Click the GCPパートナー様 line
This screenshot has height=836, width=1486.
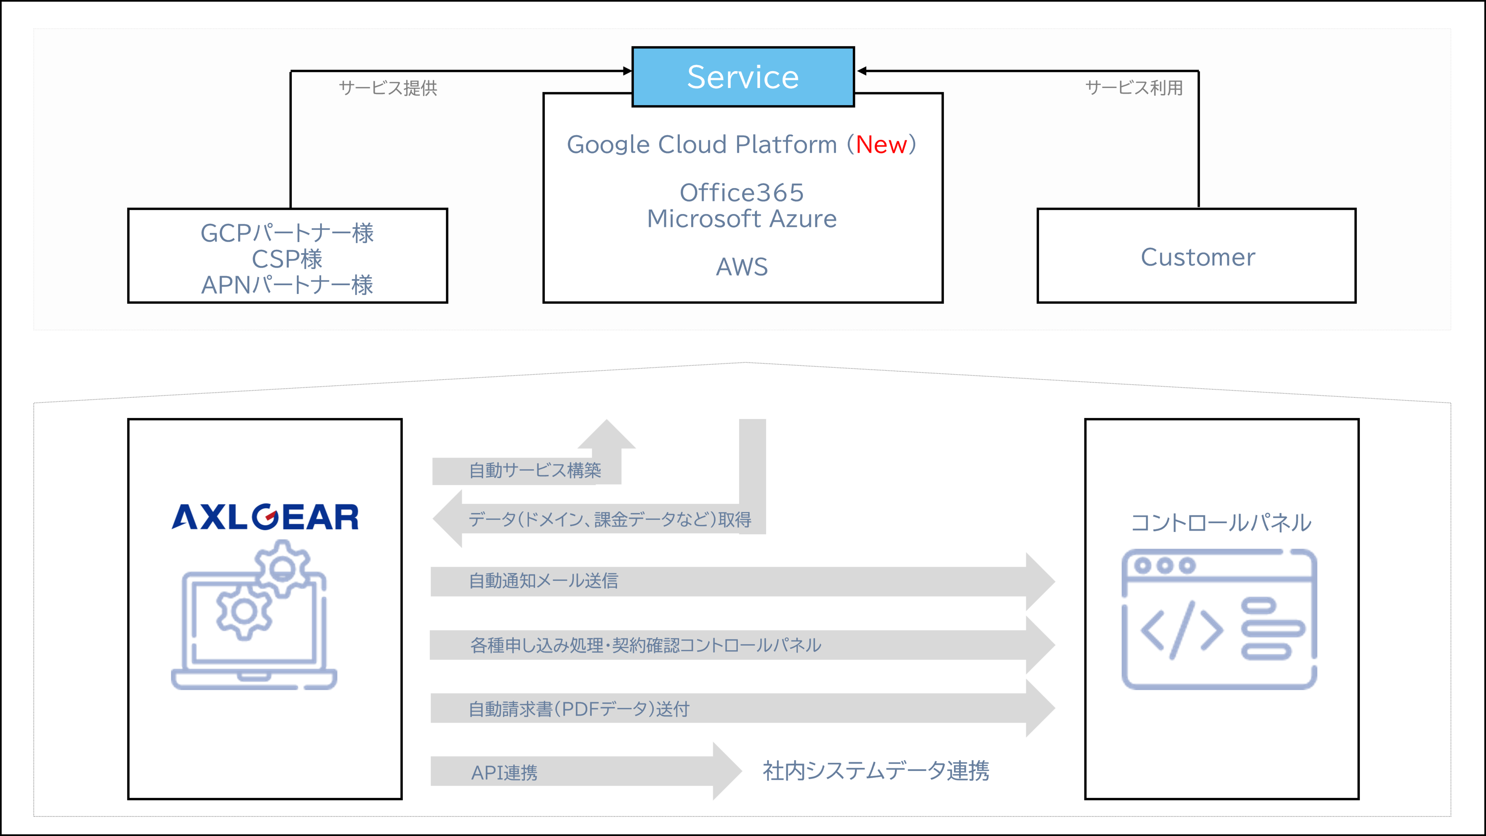point(287,233)
